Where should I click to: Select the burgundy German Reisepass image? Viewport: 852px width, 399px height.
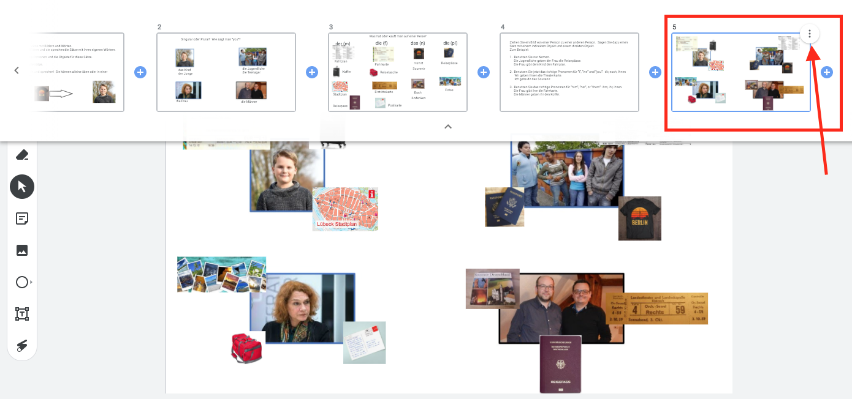(560, 364)
